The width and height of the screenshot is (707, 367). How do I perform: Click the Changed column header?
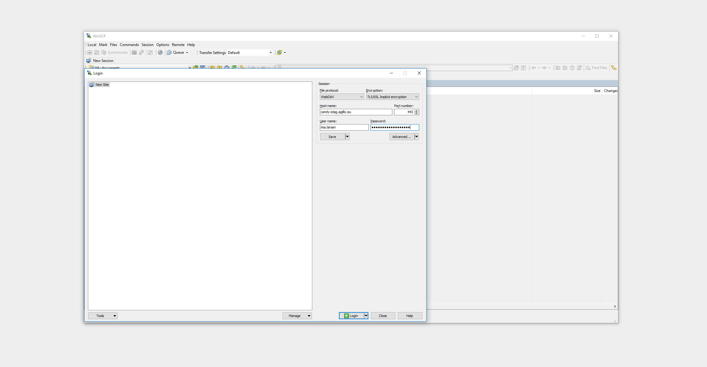(x=610, y=91)
